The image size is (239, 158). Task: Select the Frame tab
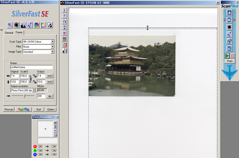[x=19, y=32]
